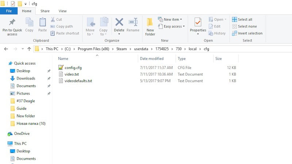Go up one folder level
The height and width of the screenshot is (164, 292).
[29, 49]
